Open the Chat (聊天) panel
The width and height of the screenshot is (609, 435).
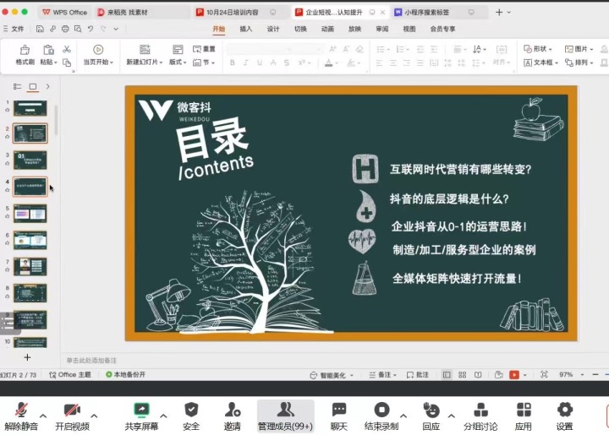pos(339,416)
